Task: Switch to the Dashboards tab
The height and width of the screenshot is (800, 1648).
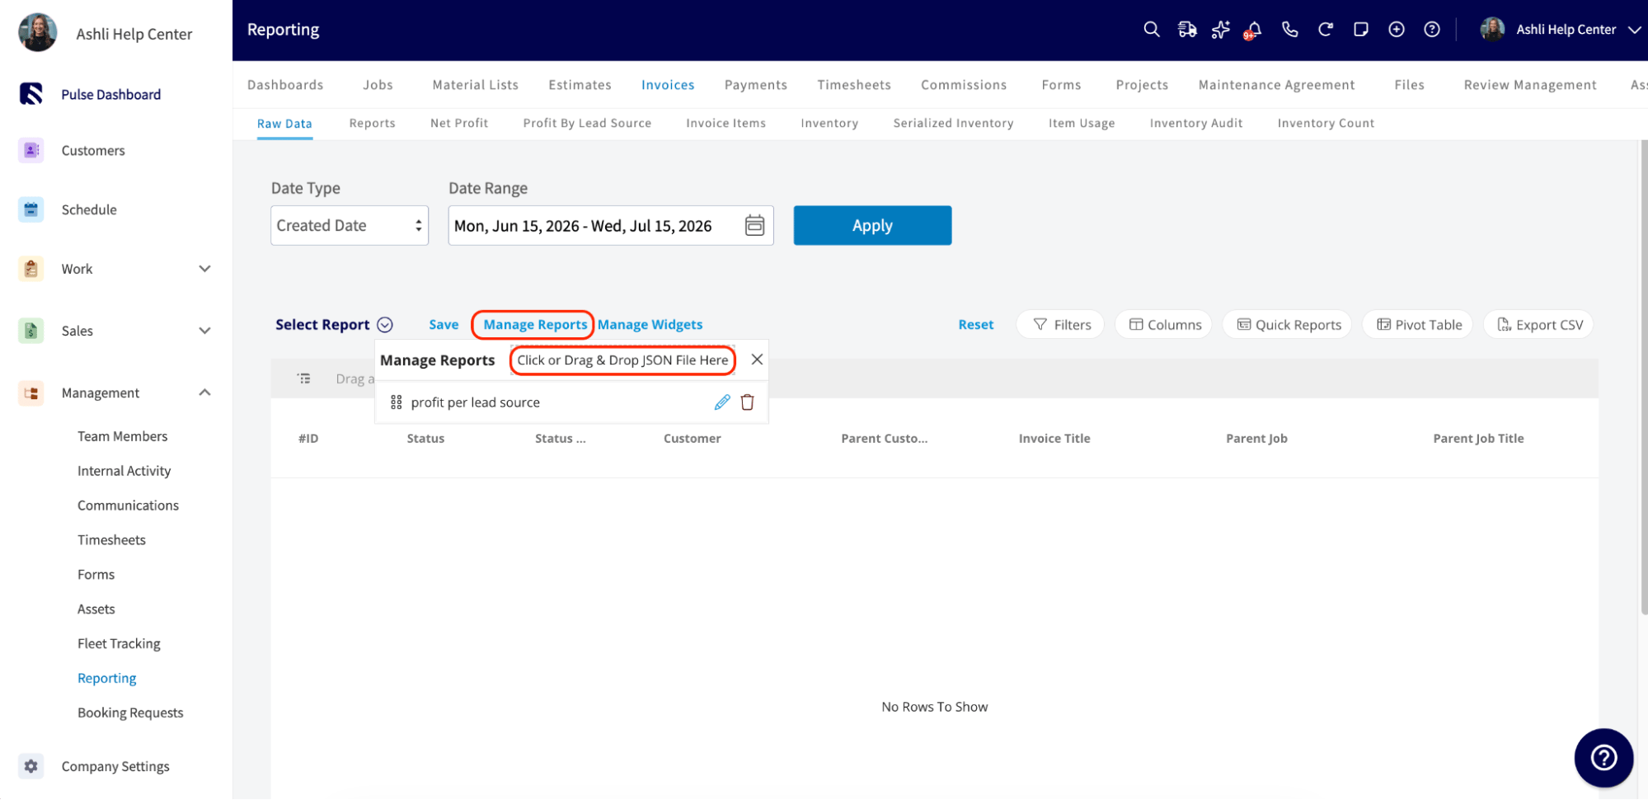Action: coord(285,85)
